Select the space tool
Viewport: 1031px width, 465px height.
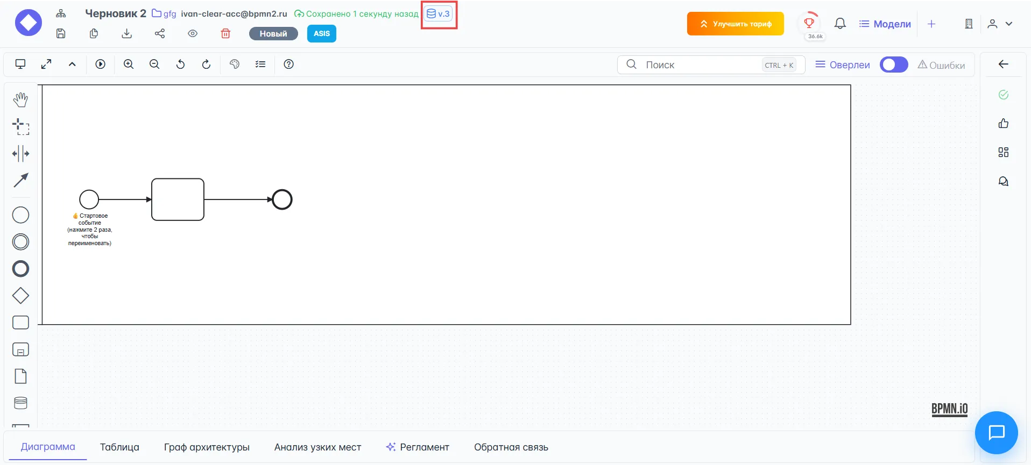(x=20, y=154)
